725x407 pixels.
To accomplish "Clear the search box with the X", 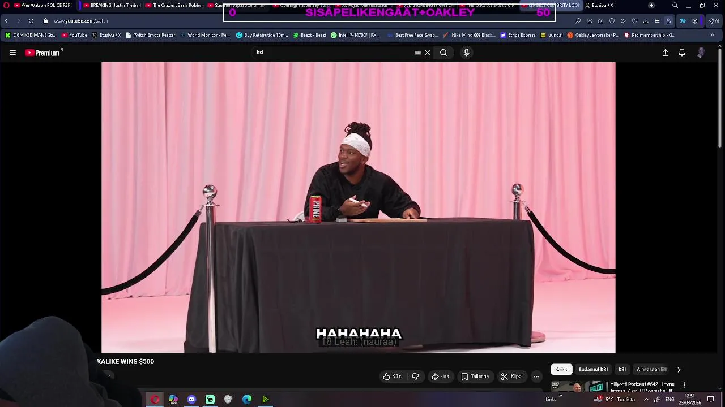I will click(428, 53).
